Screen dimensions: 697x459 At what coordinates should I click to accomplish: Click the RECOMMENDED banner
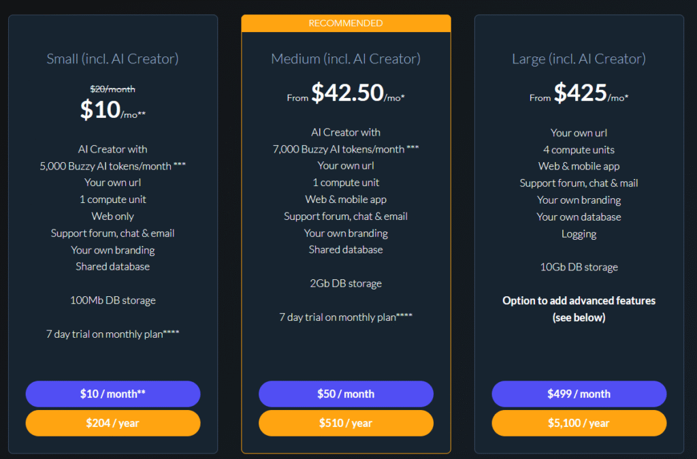346,23
